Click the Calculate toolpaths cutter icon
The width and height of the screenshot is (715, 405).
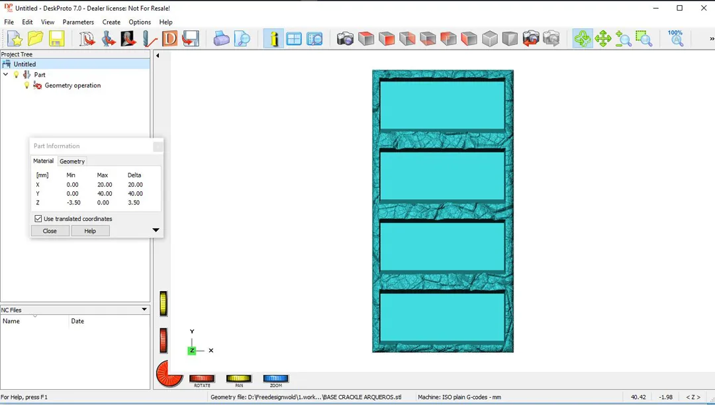coord(149,39)
